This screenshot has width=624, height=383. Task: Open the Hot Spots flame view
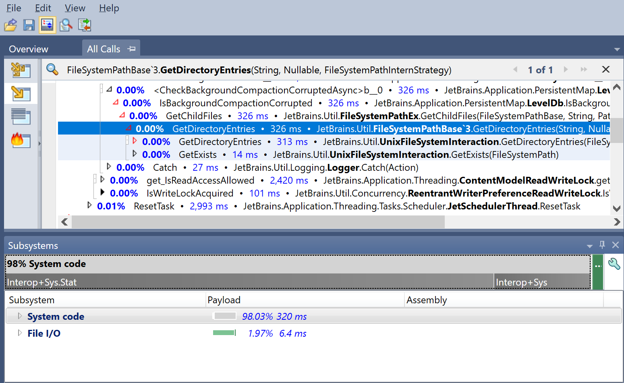(x=21, y=141)
